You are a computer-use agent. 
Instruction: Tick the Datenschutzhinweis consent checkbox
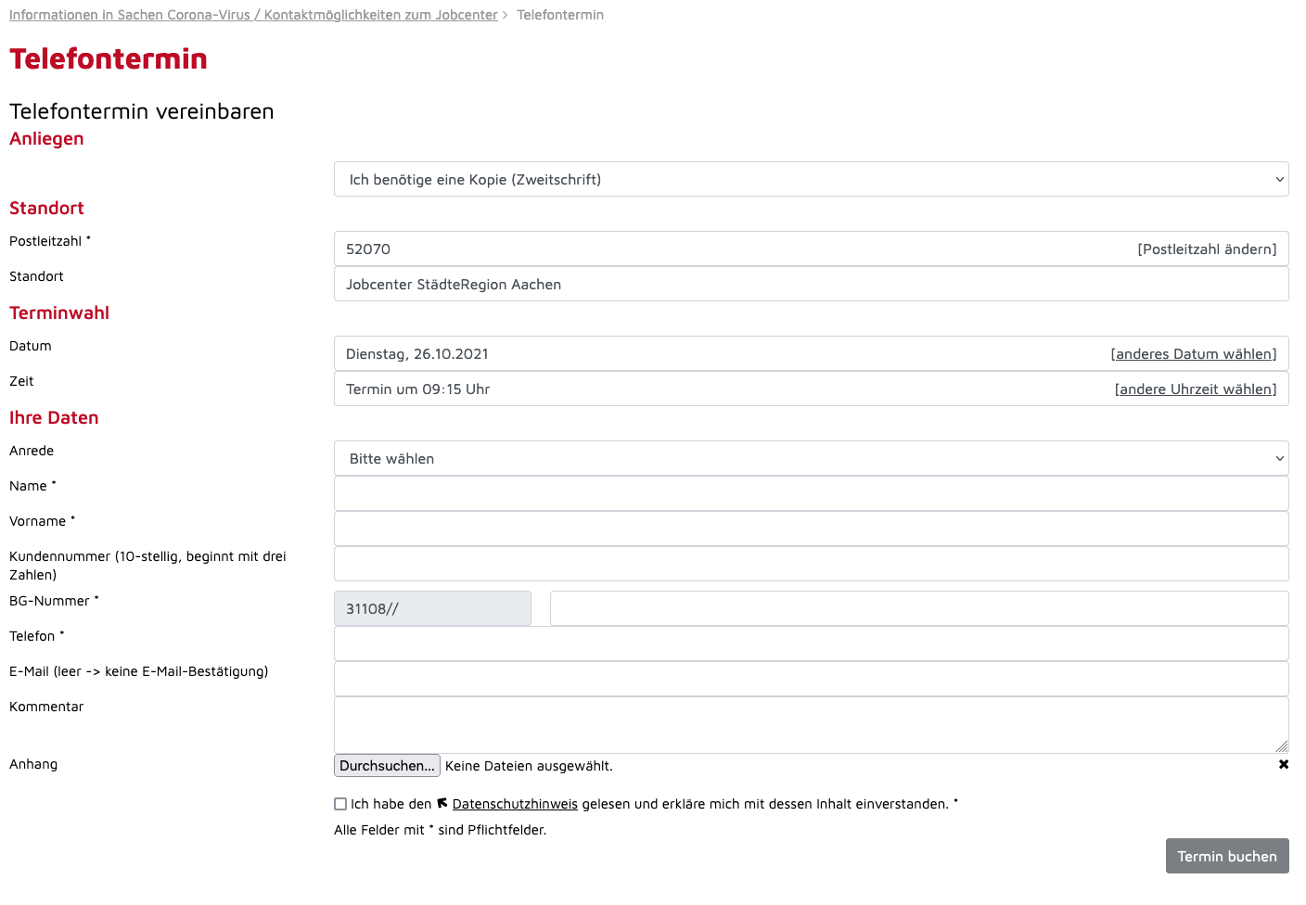tap(340, 804)
